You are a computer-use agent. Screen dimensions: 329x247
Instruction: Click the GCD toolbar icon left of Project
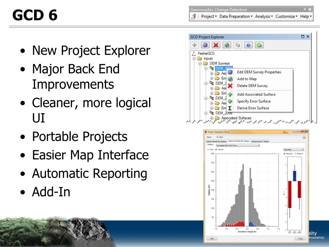click(x=194, y=16)
